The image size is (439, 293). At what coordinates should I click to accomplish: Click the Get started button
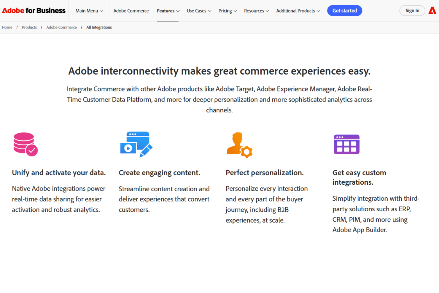click(344, 10)
